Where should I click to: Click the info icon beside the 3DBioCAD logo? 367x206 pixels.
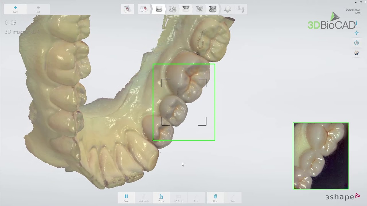click(x=356, y=23)
